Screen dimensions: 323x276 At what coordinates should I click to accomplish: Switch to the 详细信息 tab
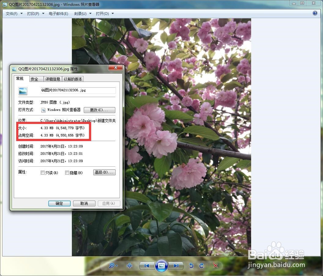click(53, 79)
